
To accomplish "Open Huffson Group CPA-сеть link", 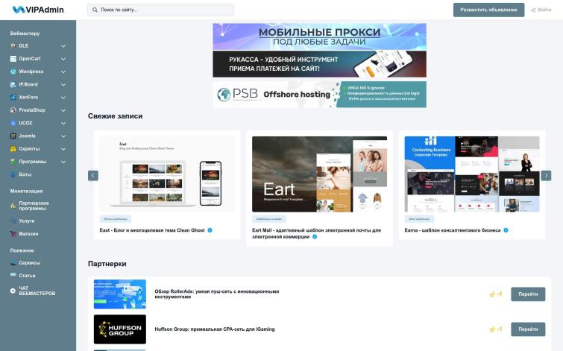I will (215, 329).
